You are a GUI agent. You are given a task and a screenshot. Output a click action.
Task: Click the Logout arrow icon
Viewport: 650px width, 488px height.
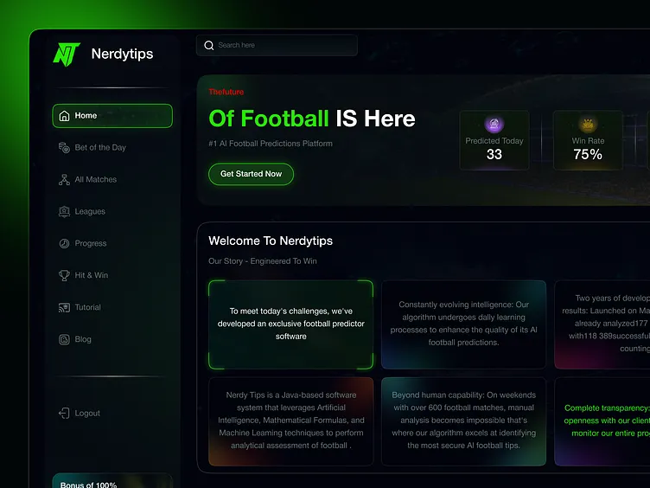[x=64, y=414]
